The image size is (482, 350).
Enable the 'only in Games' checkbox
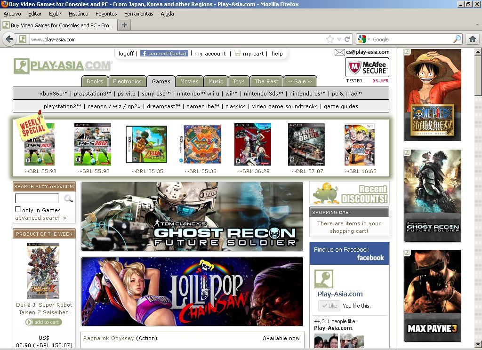(x=18, y=209)
